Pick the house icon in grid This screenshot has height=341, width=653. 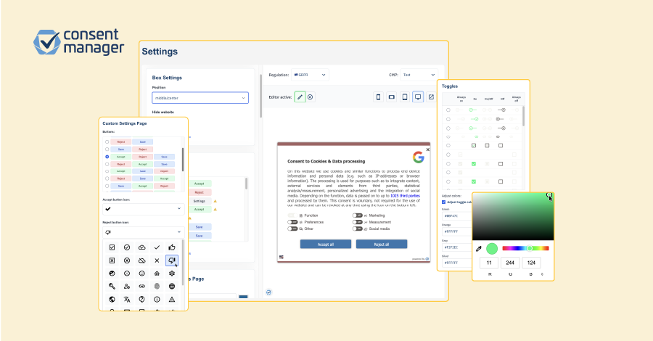[x=157, y=274]
